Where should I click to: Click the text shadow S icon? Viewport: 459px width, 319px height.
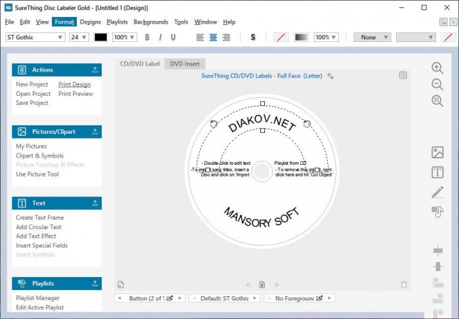pyautogui.click(x=253, y=37)
